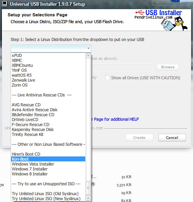Click the Cancel button

click(172, 137)
